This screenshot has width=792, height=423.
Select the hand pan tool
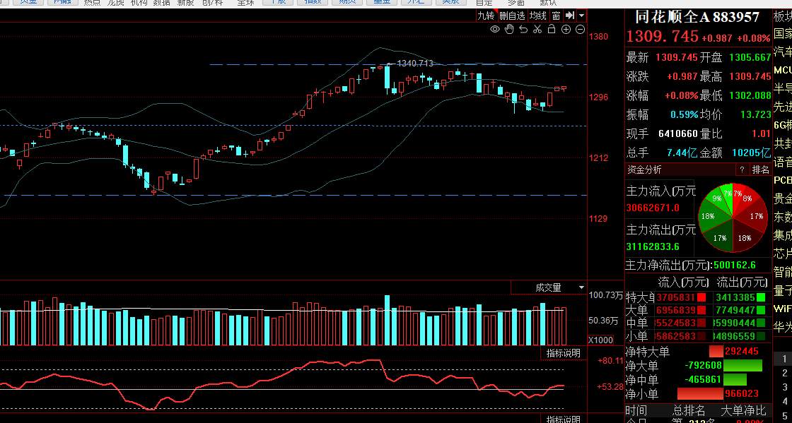click(509, 29)
